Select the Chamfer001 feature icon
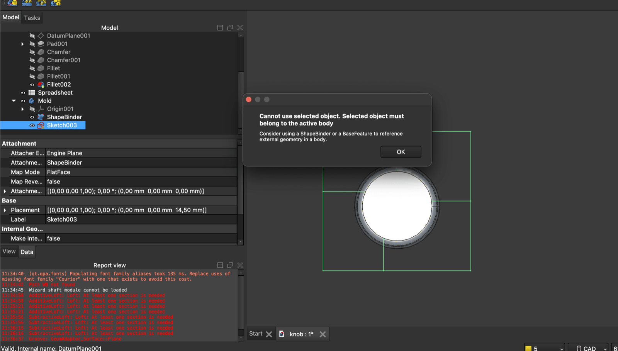The height and width of the screenshot is (351, 618). coord(41,60)
